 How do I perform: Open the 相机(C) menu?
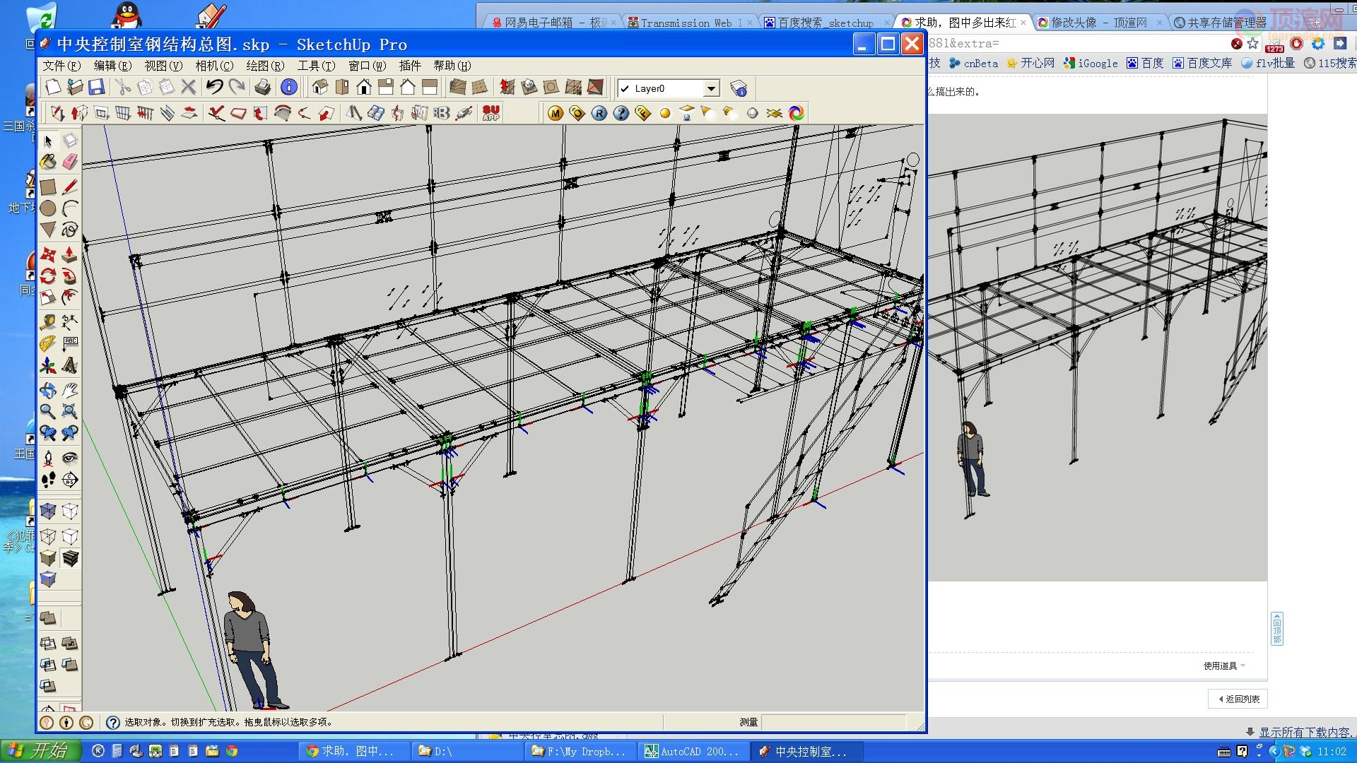point(214,66)
